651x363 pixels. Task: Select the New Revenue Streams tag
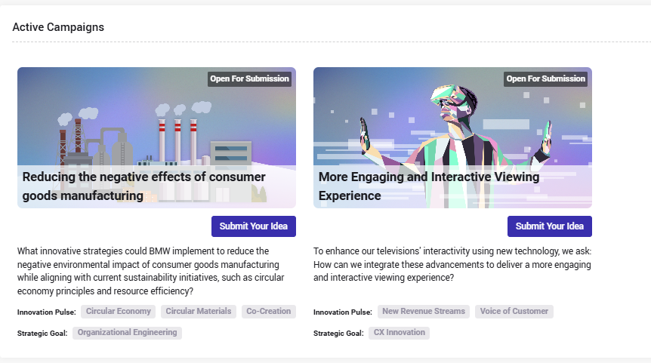[424, 312]
